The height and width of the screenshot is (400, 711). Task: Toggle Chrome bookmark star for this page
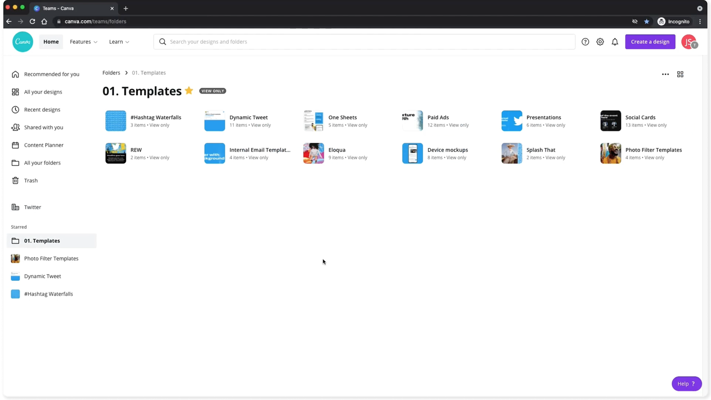(647, 21)
